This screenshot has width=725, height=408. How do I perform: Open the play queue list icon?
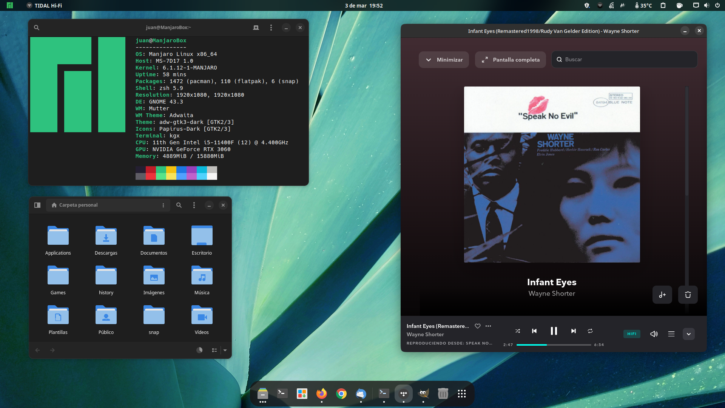671,334
